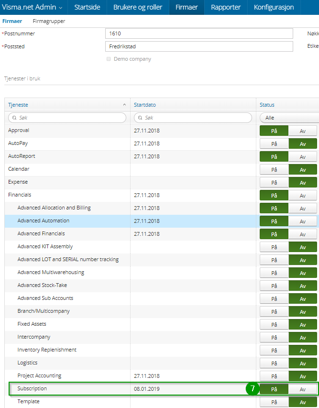Turn on AutoPay with På button
This screenshot has height=408, width=319.
pos(274,143)
